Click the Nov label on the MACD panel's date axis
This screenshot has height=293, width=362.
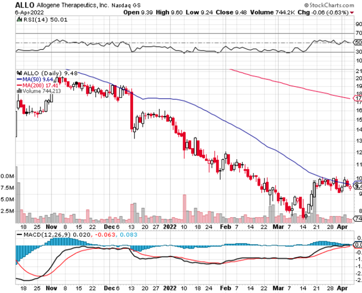pos(51,288)
